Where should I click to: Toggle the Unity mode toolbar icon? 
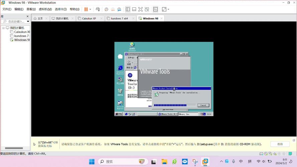tap(147, 9)
